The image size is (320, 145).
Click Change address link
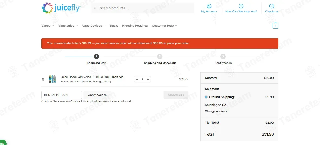tap(216, 111)
